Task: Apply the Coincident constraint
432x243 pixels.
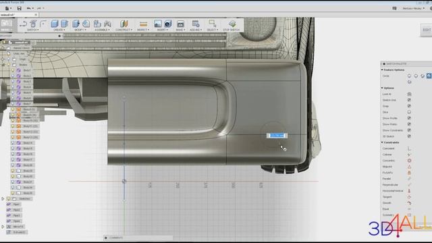Action: [409, 148]
